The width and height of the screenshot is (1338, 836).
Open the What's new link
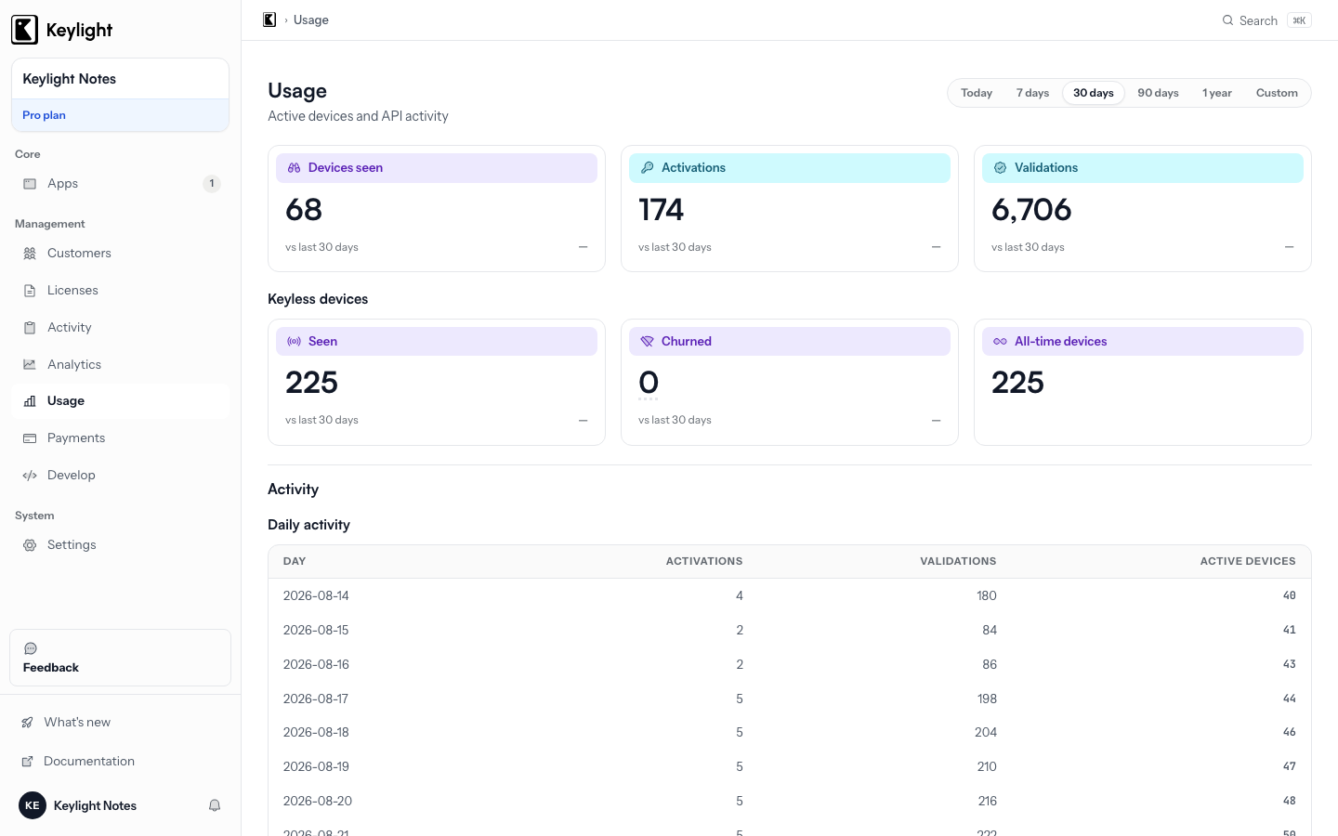coord(120,723)
